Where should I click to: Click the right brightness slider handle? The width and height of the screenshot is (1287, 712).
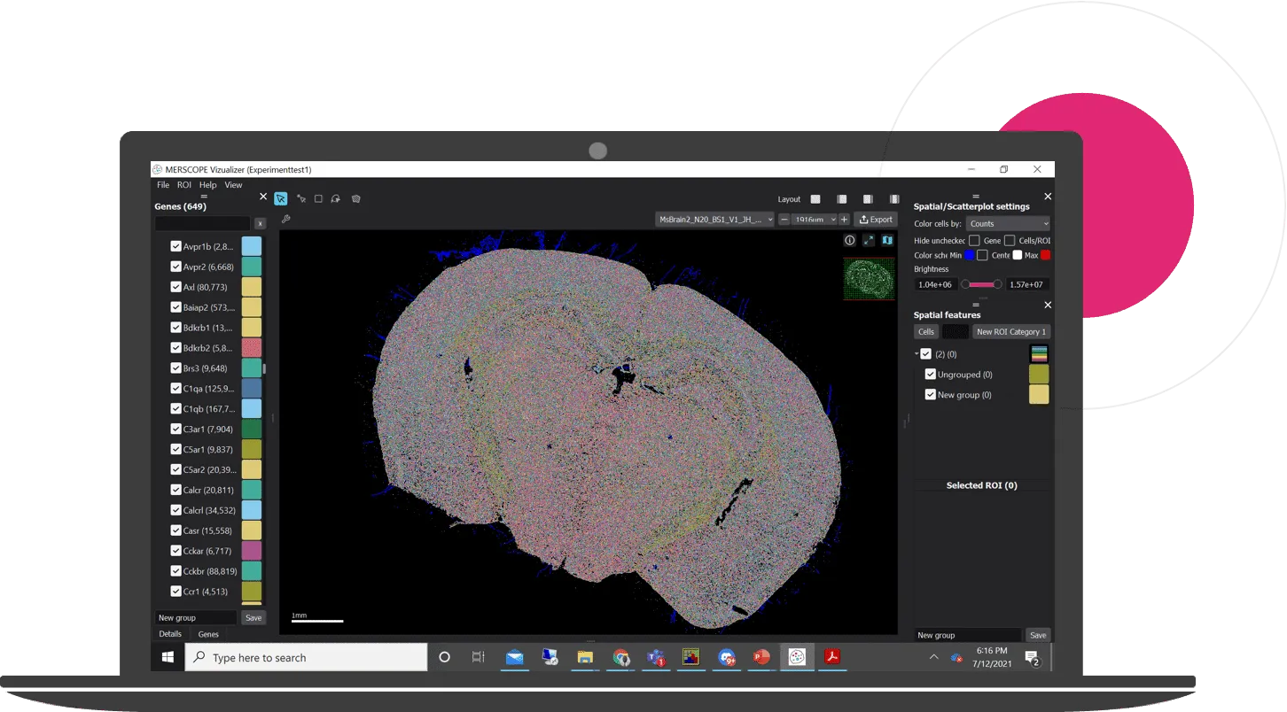coord(997,284)
